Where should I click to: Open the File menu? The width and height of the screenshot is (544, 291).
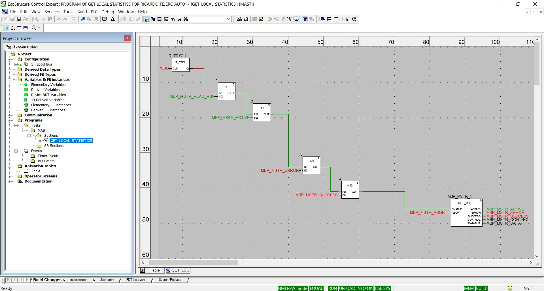13,12
